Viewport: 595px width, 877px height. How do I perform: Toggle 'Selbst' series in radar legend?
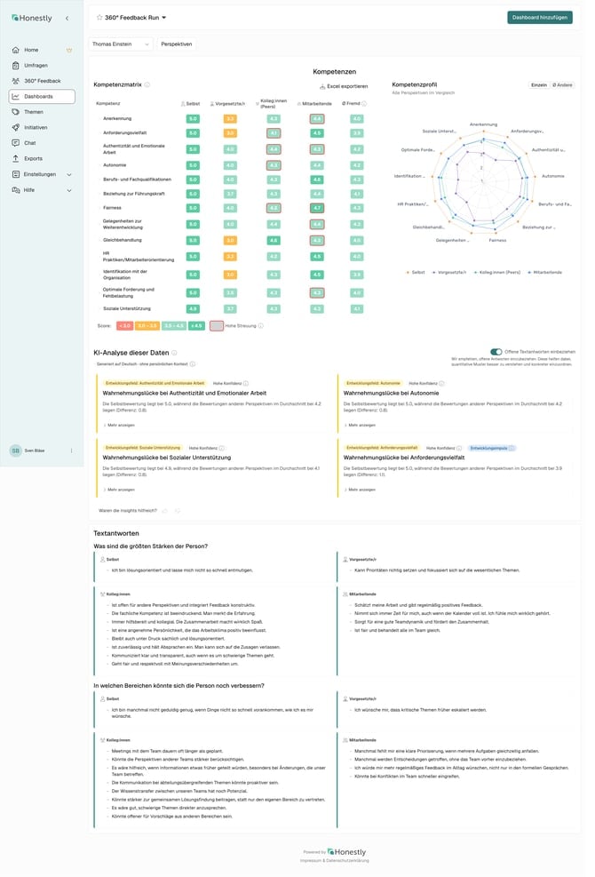(x=416, y=273)
